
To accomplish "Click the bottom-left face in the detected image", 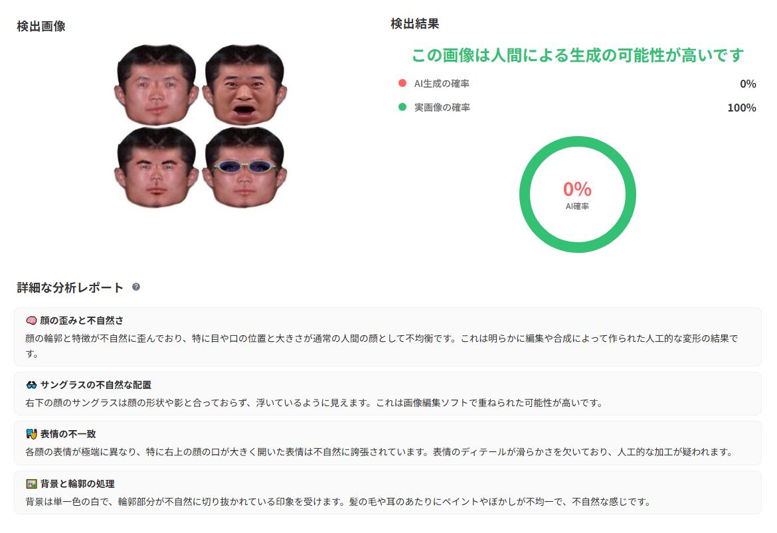I will 157,167.
